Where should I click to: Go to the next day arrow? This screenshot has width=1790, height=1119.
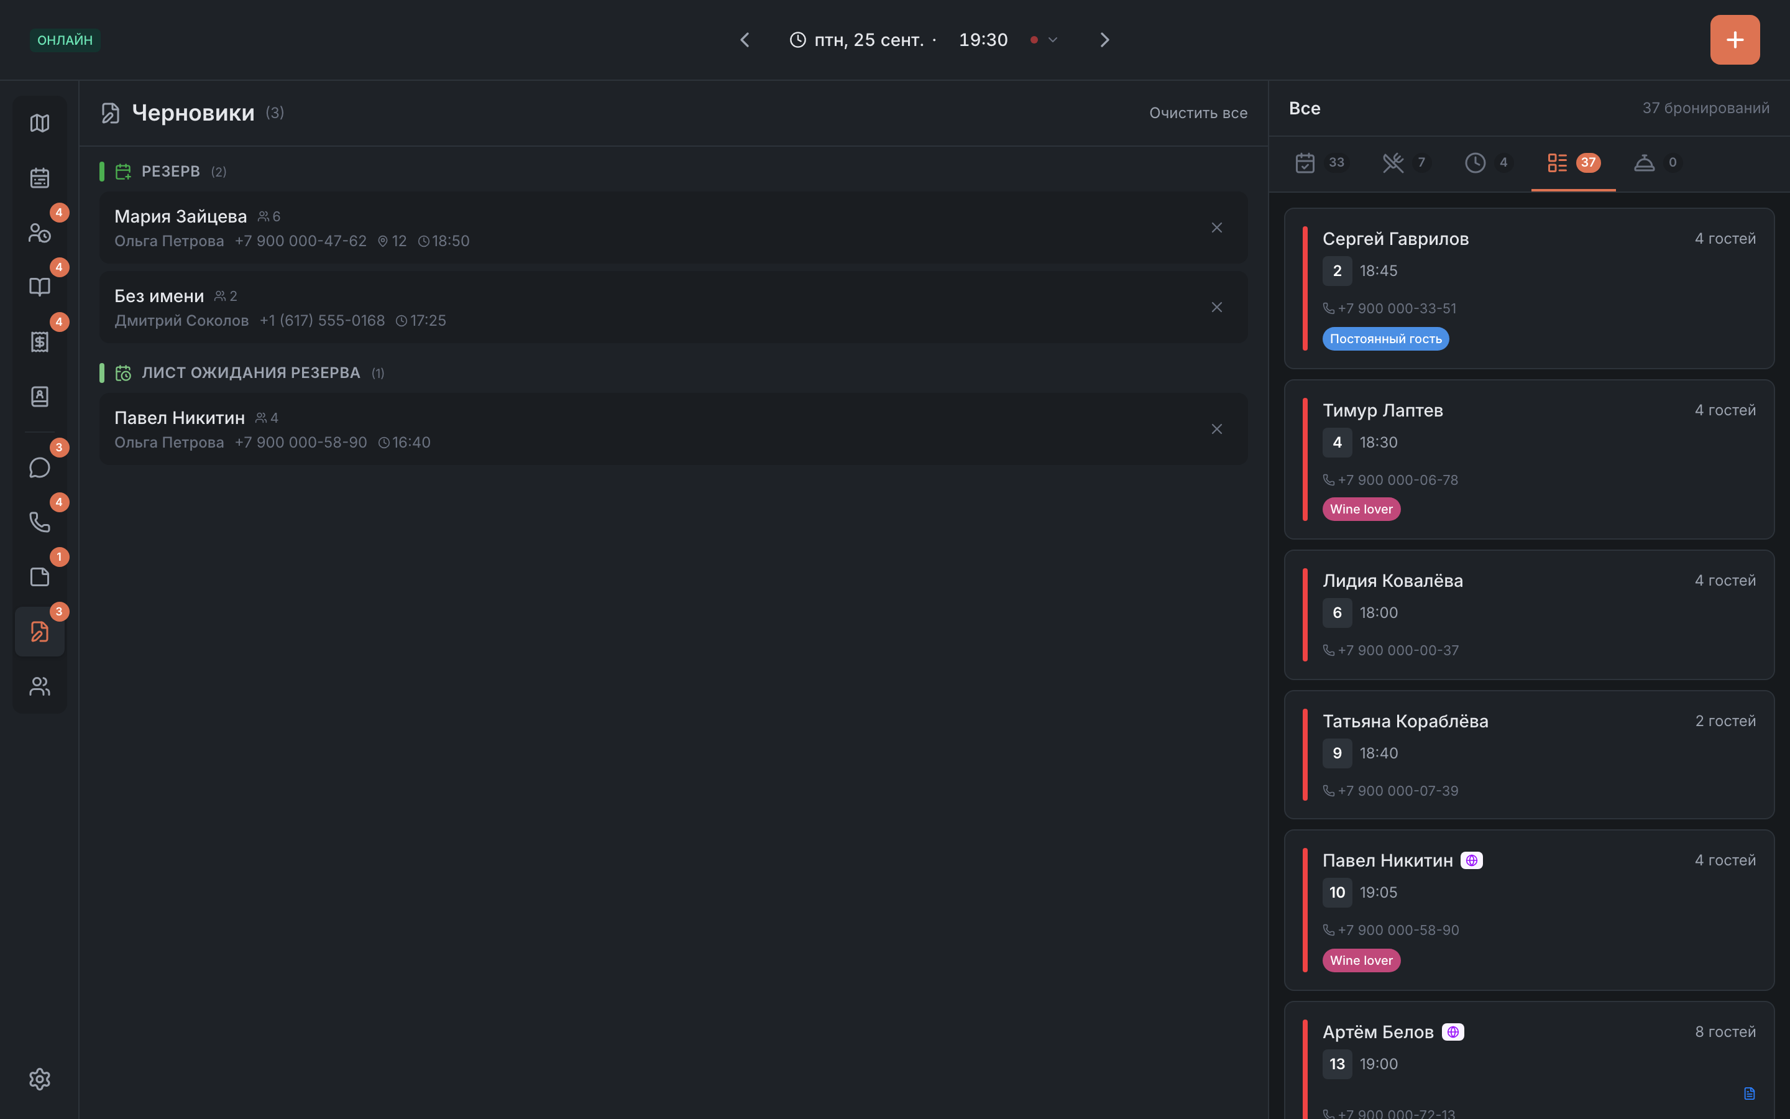pyautogui.click(x=1104, y=40)
